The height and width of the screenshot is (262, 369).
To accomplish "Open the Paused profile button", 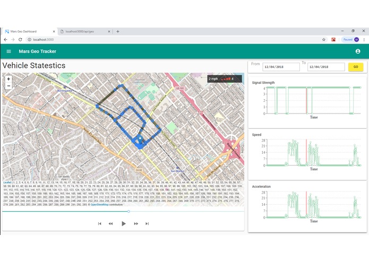I will point(350,39).
